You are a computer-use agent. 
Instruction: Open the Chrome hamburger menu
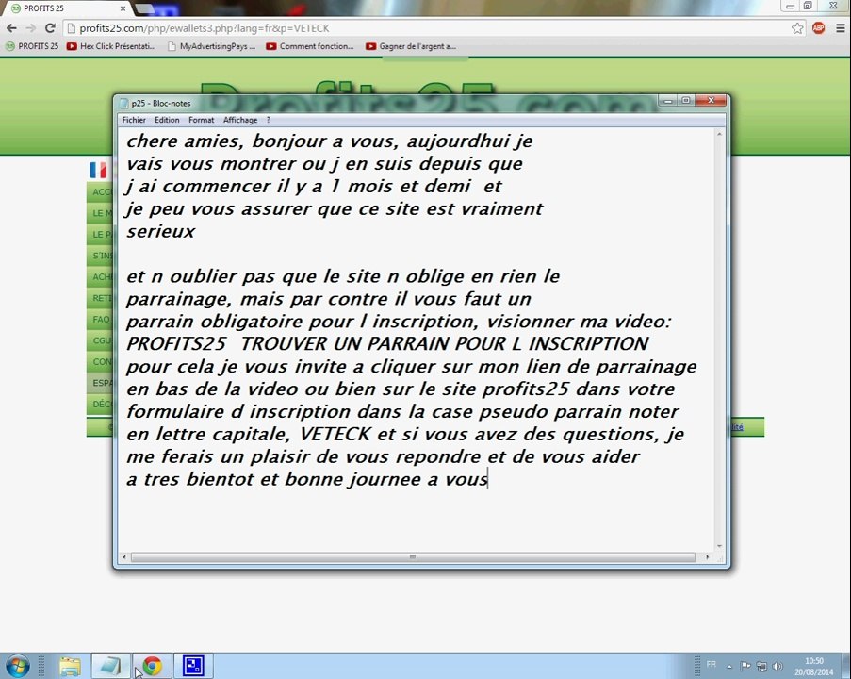(840, 28)
